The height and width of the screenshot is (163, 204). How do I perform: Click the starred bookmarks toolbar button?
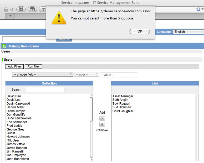(x=21, y=9)
